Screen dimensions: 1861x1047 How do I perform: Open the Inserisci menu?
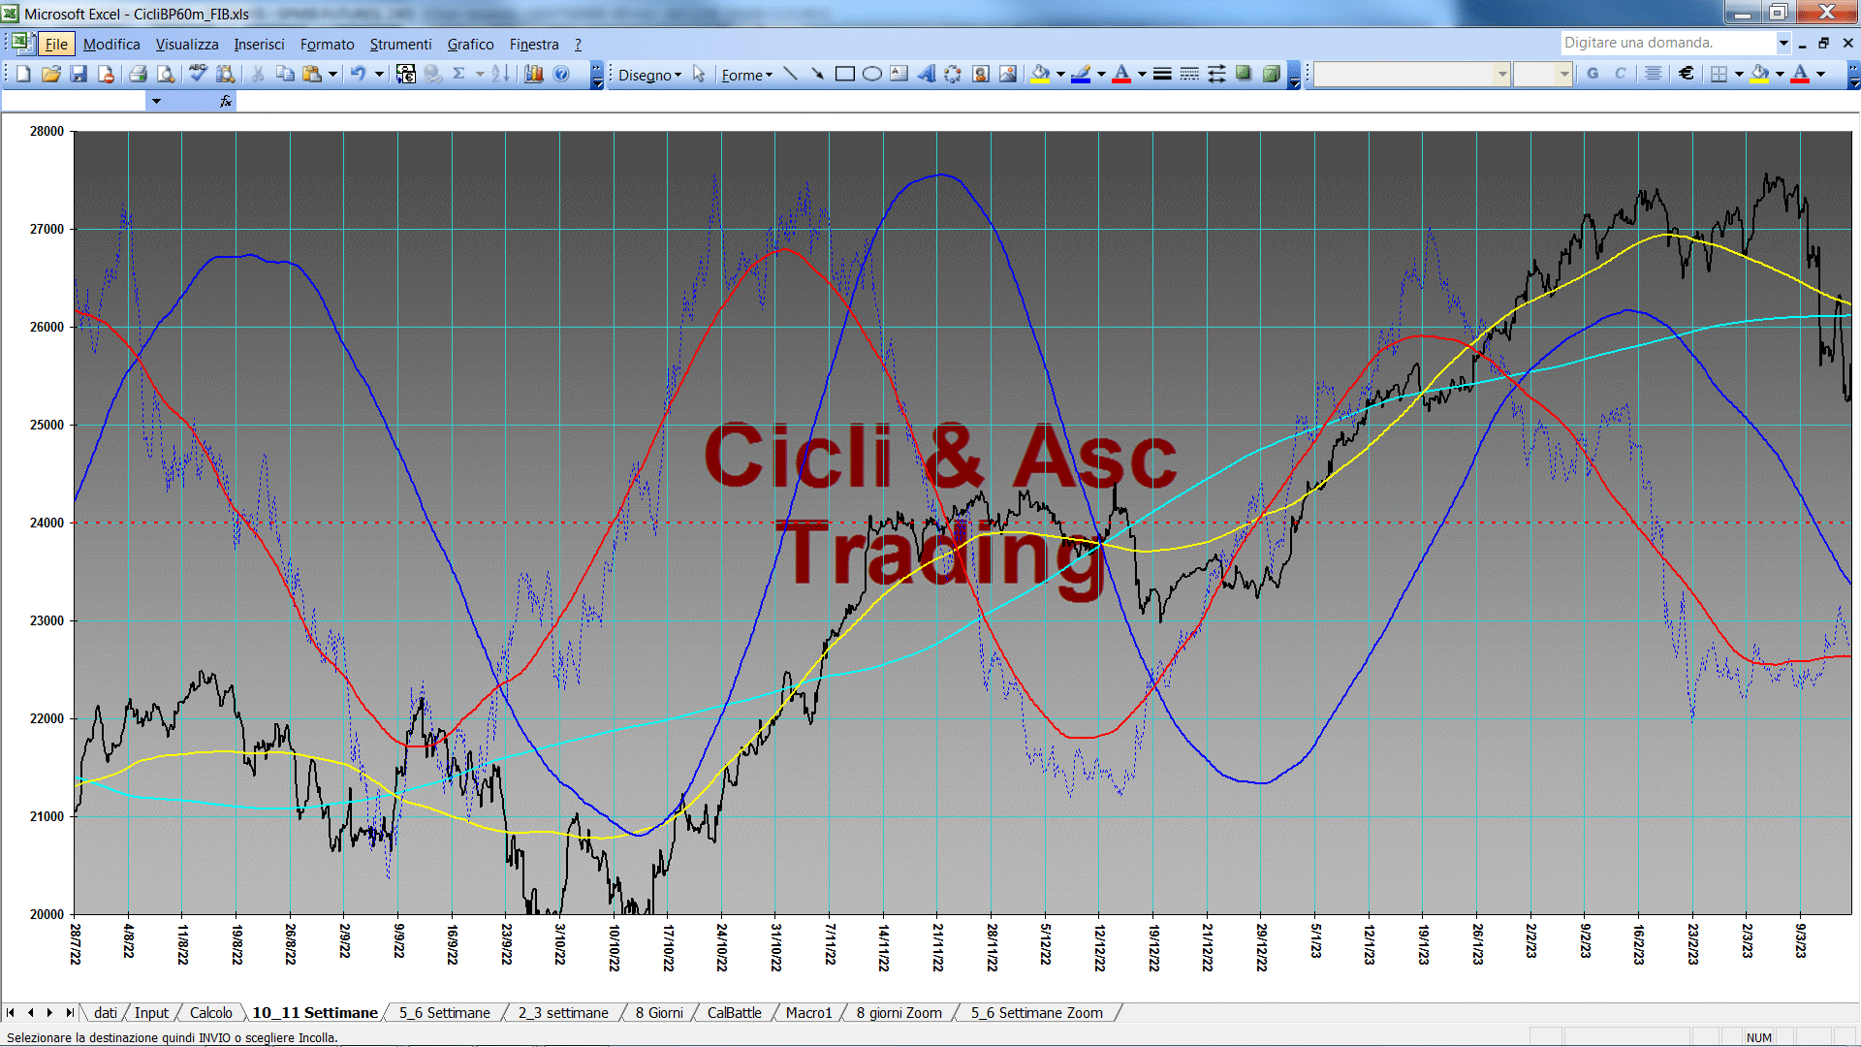tap(259, 45)
